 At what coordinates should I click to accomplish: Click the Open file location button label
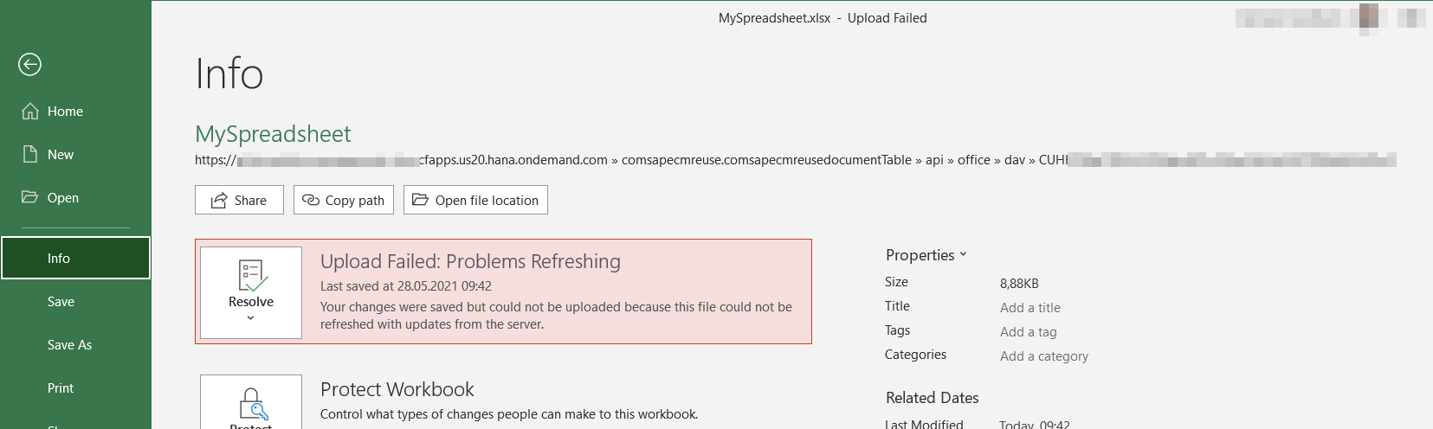tap(487, 200)
